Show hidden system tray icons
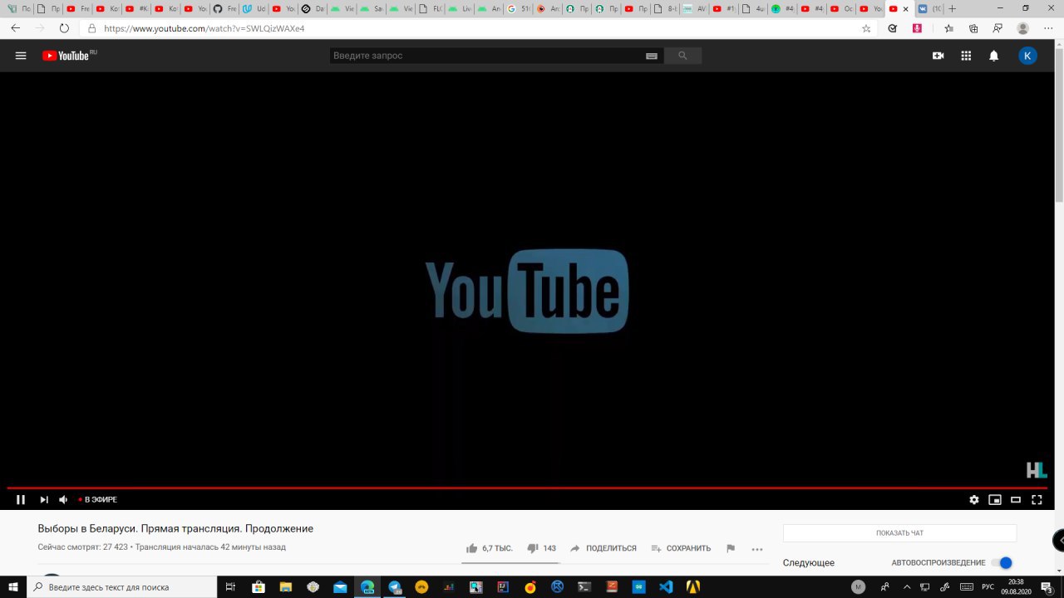 tap(907, 587)
